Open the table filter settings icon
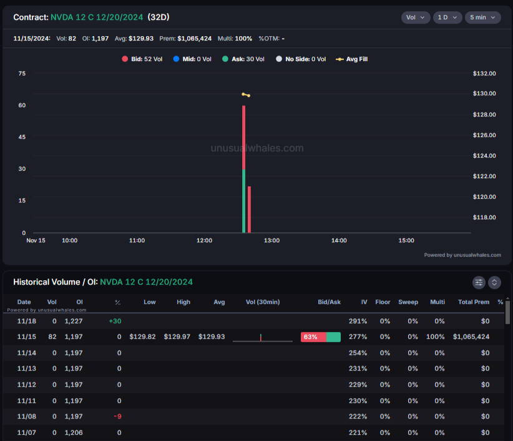This screenshot has height=441, width=513. 479,282
